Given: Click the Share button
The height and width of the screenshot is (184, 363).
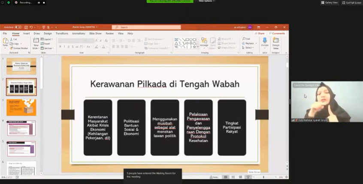Looking at the screenshot, I should (x=260, y=33).
